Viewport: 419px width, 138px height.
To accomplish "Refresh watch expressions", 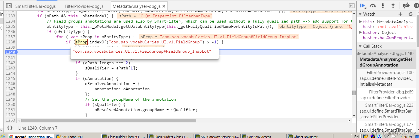I will [x=411, y=14].
